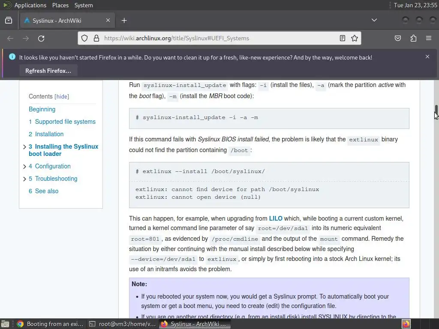Open Save to Pocket icon

pyautogui.click(x=398, y=38)
